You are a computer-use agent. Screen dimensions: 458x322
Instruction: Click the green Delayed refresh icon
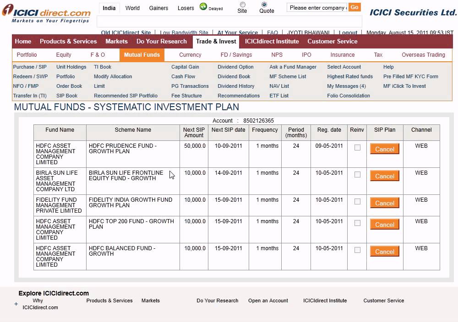203,6
